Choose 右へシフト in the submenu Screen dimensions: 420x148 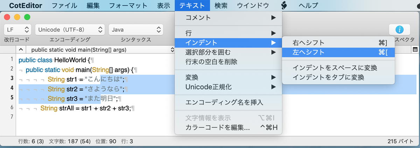pyautogui.click(x=338, y=43)
